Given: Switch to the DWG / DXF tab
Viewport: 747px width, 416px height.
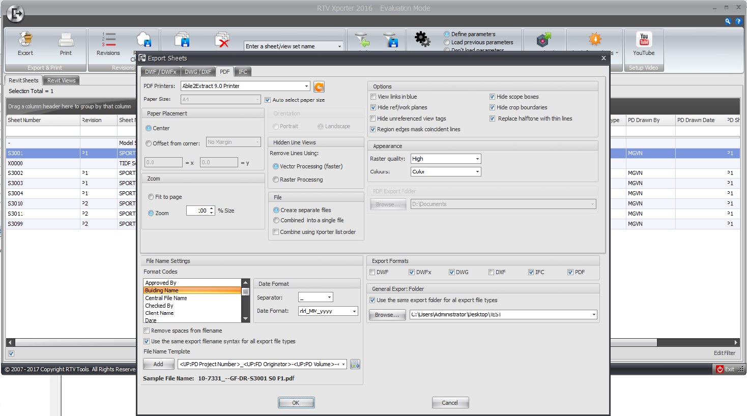Looking at the screenshot, I should tap(198, 71).
